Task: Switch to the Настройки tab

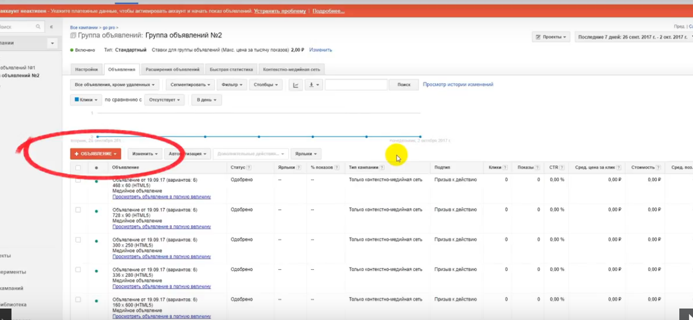Action: tap(86, 69)
